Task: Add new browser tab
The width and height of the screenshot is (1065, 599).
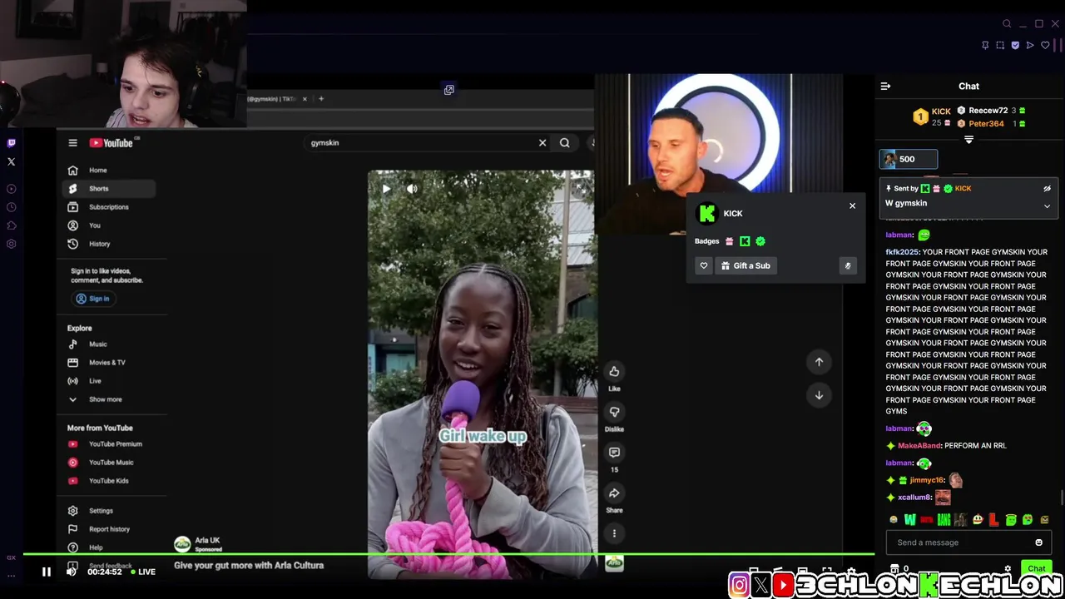Action: [x=321, y=99]
